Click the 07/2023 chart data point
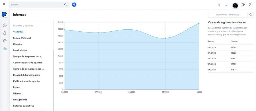The height and width of the screenshot is (111, 256). tap(98, 33)
